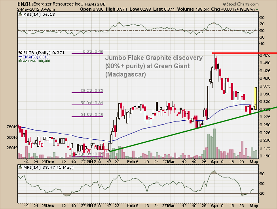Click the 50.0%: 0.31 Fibonacci label
277x209 pixels.
[92, 103]
